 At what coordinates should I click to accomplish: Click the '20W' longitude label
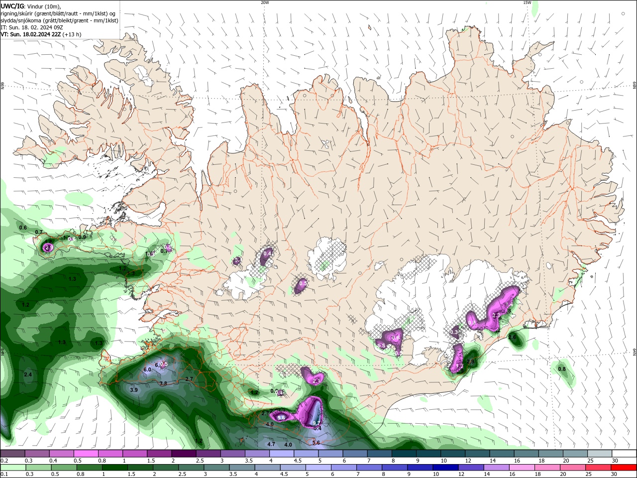265,2
